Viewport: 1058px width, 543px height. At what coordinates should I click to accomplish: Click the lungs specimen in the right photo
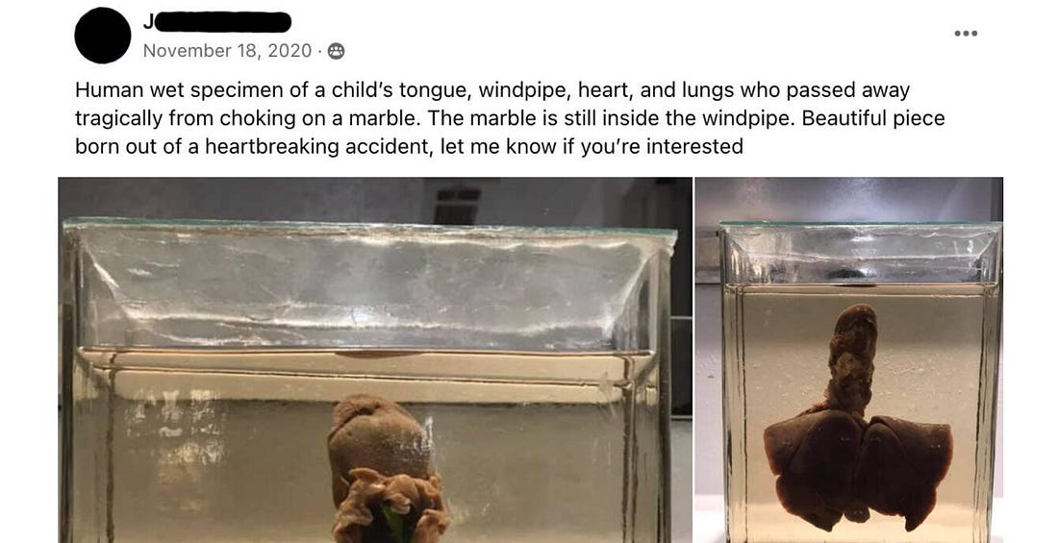(856, 461)
